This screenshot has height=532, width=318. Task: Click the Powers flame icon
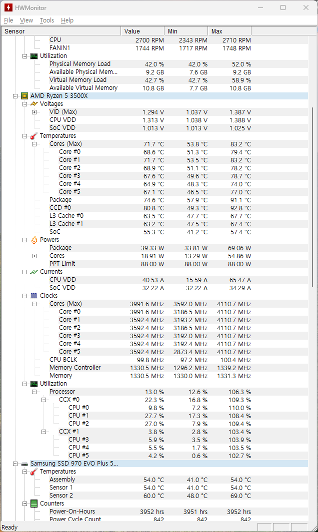[34, 240]
